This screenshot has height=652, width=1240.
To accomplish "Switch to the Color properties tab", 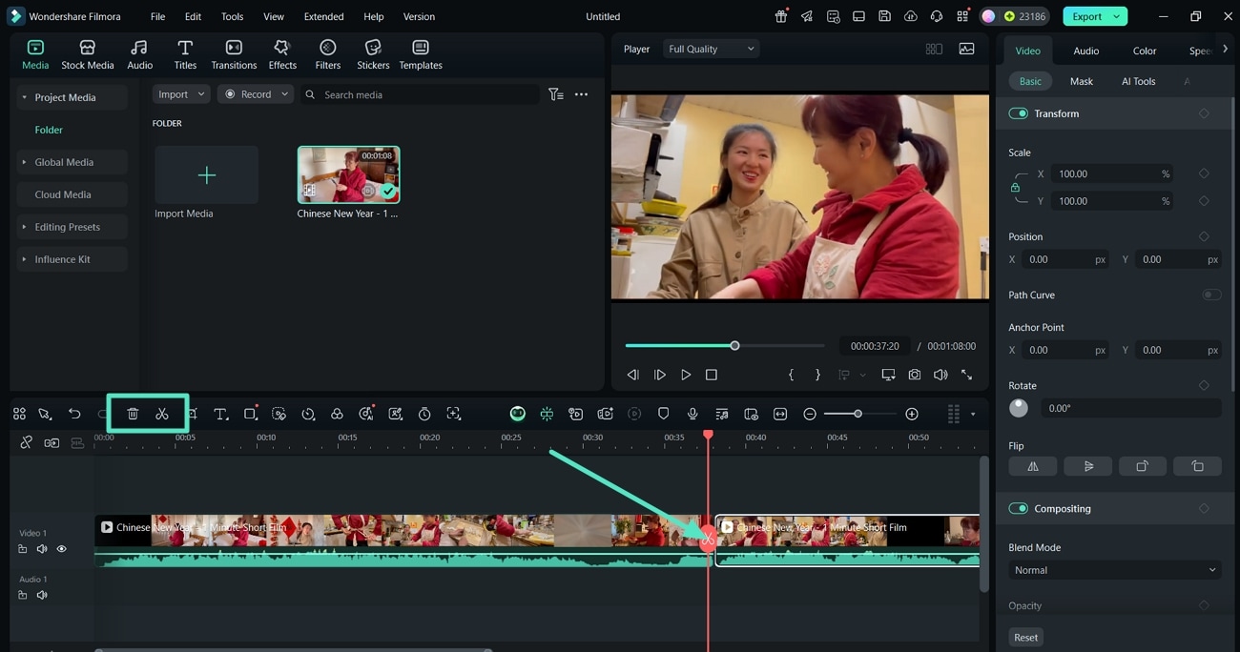I will pyautogui.click(x=1145, y=51).
